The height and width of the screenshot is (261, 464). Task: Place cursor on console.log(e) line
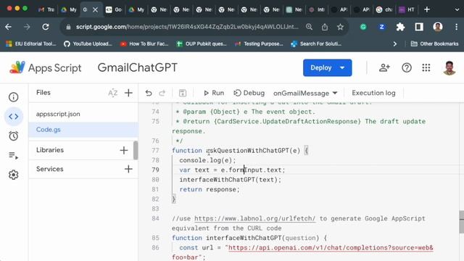(x=207, y=160)
